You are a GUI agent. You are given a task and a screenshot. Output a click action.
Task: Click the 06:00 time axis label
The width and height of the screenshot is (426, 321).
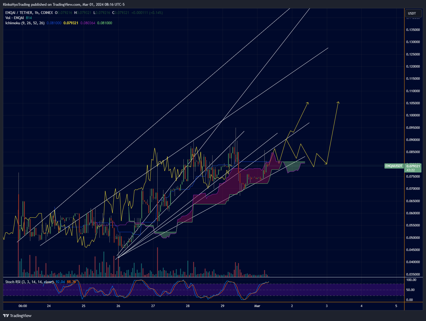tap(23, 306)
